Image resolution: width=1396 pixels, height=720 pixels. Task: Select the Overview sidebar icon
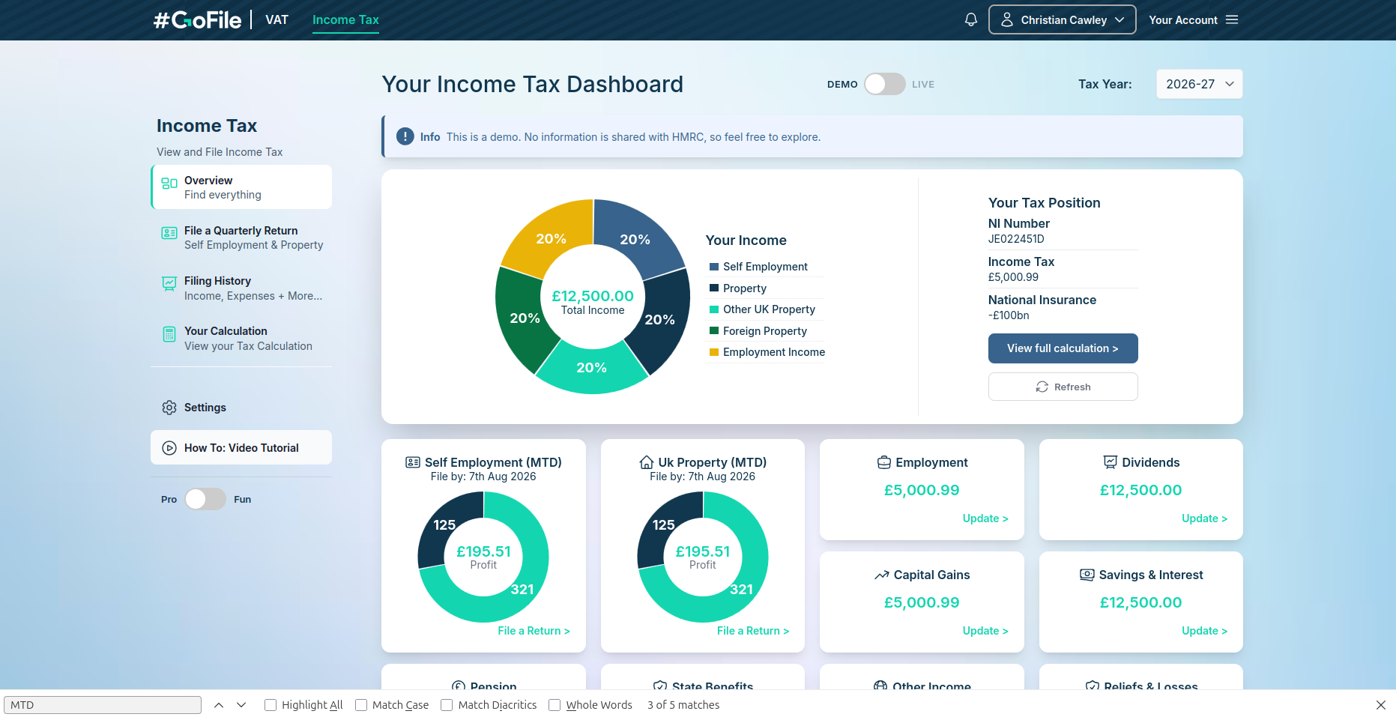[168, 184]
